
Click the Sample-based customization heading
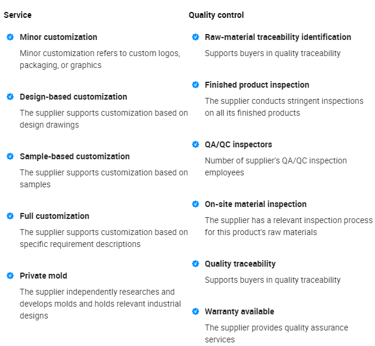click(x=75, y=156)
